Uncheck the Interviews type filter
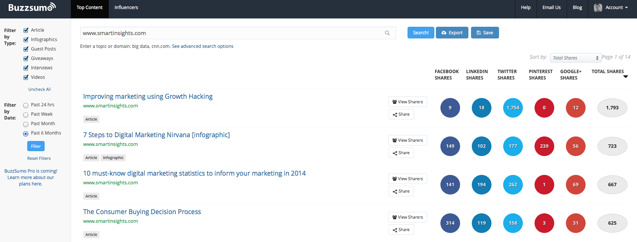This screenshot has height=242, width=637. [x=26, y=68]
